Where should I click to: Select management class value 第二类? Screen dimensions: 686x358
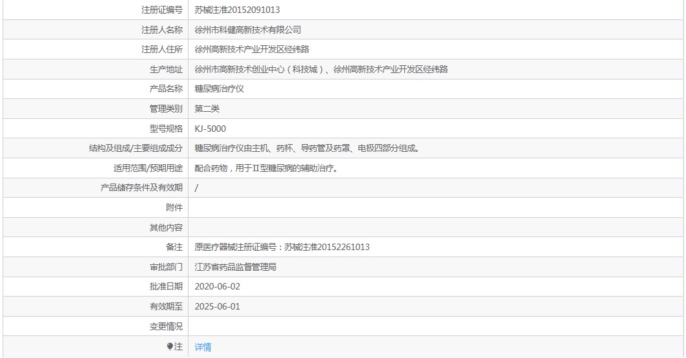(207, 109)
